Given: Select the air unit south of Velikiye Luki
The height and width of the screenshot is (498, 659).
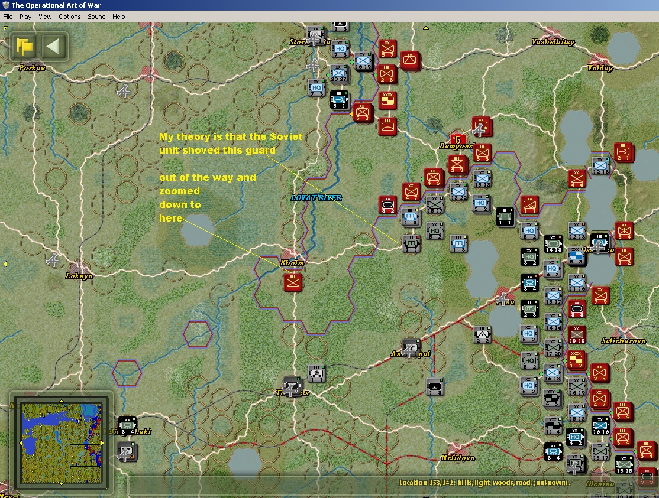Looking at the screenshot, I should click(127, 452).
